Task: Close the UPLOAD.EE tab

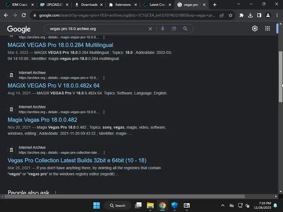Action: (x=67, y=5)
